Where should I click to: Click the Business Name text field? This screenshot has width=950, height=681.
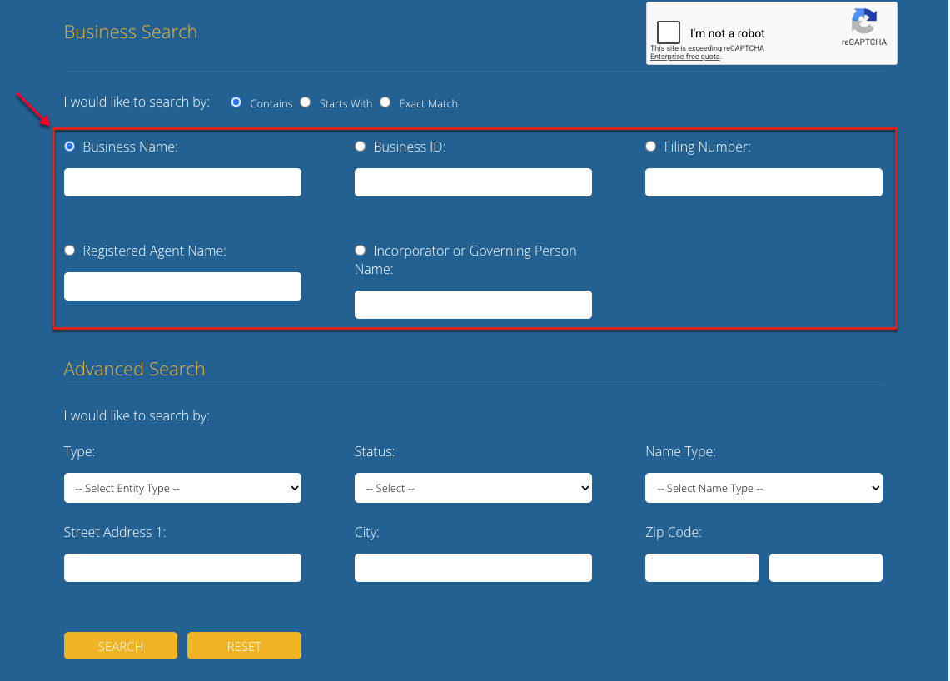click(182, 182)
